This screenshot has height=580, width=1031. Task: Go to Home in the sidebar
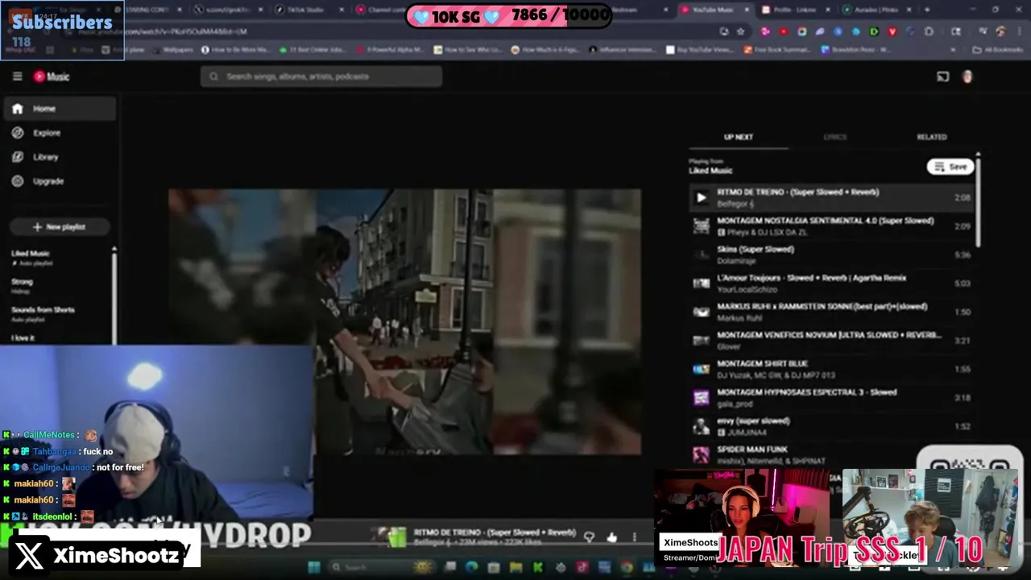pyautogui.click(x=60, y=109)
